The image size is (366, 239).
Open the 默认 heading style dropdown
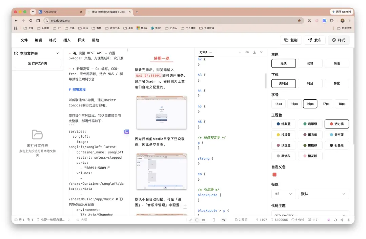[x=323, y=194]
